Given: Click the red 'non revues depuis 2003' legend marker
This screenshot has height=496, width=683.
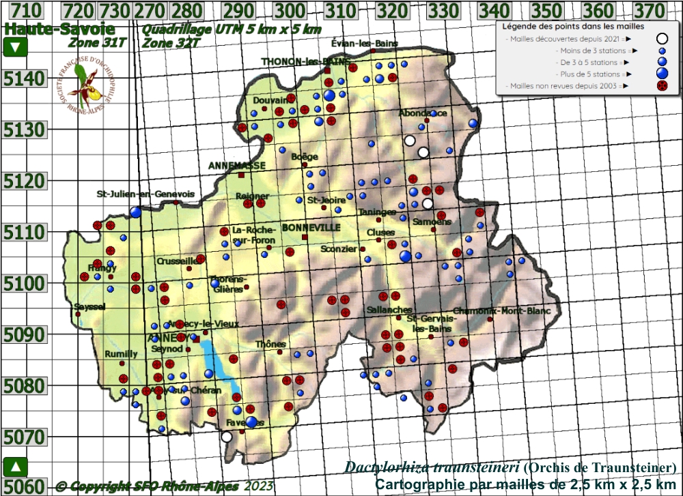Looking at the screenshot, I should 661,86.
